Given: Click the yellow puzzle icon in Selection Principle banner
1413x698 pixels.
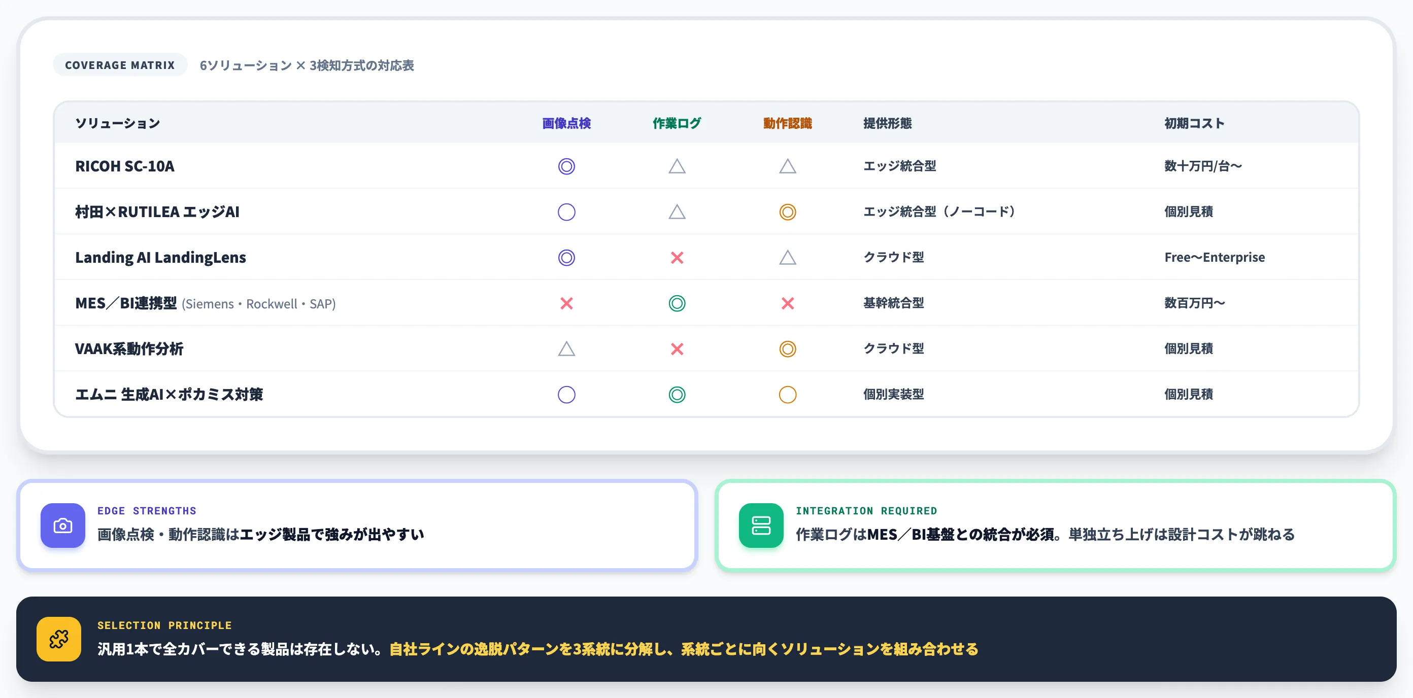Looking at the screenshot, I should (x=59, y=639).
